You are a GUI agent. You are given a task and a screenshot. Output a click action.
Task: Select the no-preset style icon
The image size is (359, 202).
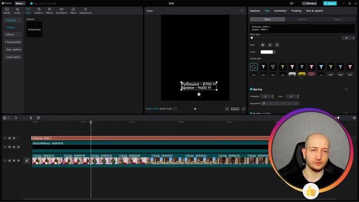[254, 67]
